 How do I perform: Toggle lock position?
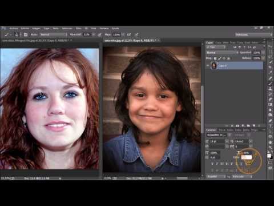224,58
